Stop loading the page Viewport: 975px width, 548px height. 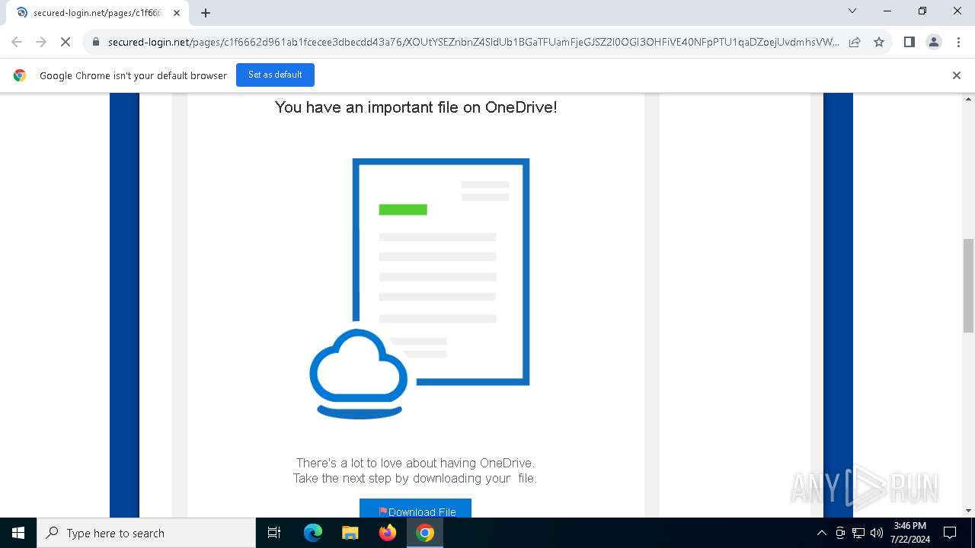tap(66, 42)
